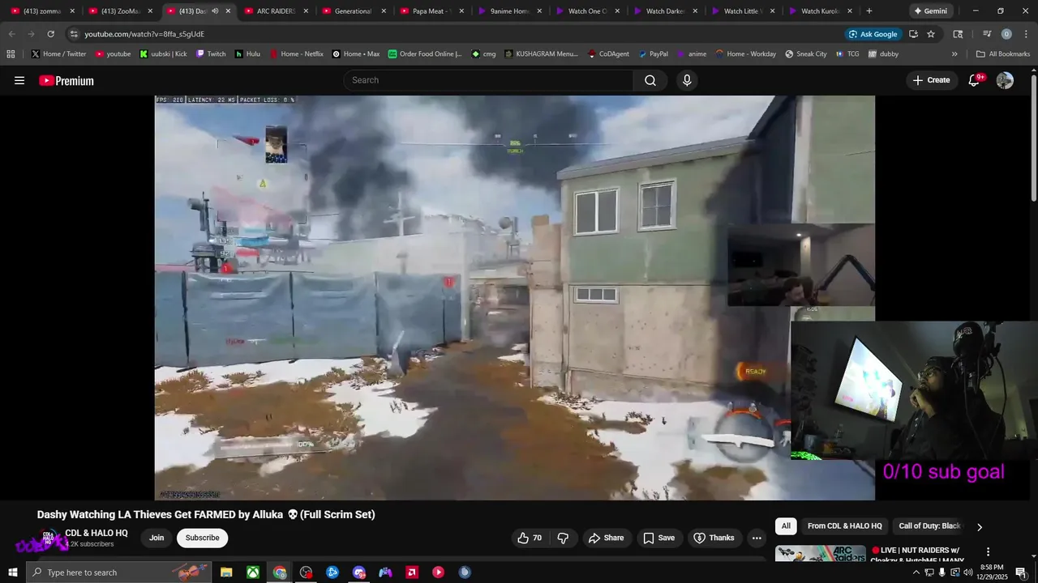The height and width of the screenshot is (583, 1038).
Task: Open options for ARC Raiders live video
Action: [x=988, y=551]
